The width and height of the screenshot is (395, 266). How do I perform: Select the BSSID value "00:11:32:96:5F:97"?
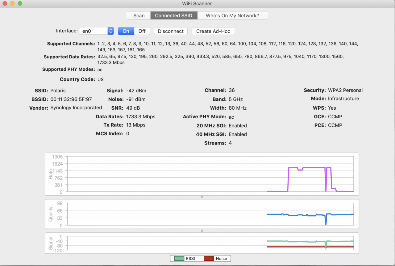click(71, 99)
